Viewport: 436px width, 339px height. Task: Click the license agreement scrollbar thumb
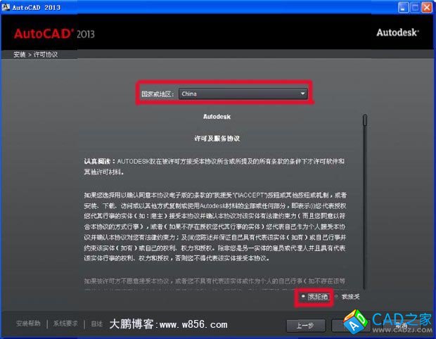(365, 120)
